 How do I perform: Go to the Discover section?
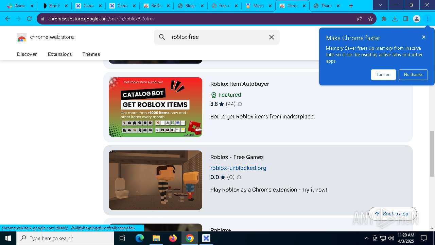coord(27,54)
